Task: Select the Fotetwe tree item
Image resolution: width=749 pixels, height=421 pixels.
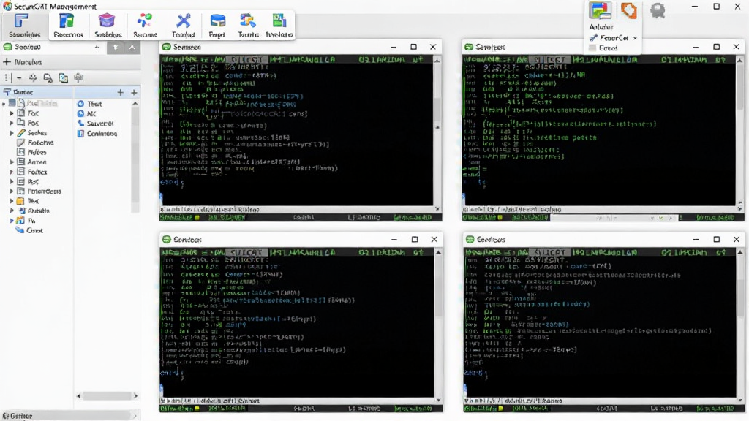Action: tap(35, 143)
